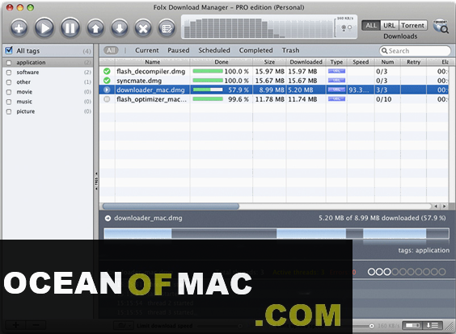The width and height of the screenshot is (456, 334).
Task: Click the downloading status icon of downloader_mac.dmg
Action: [x=107, y=90]
